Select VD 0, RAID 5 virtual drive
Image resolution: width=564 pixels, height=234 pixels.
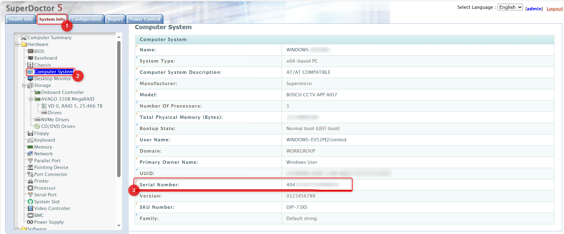[x=75, y=106]
